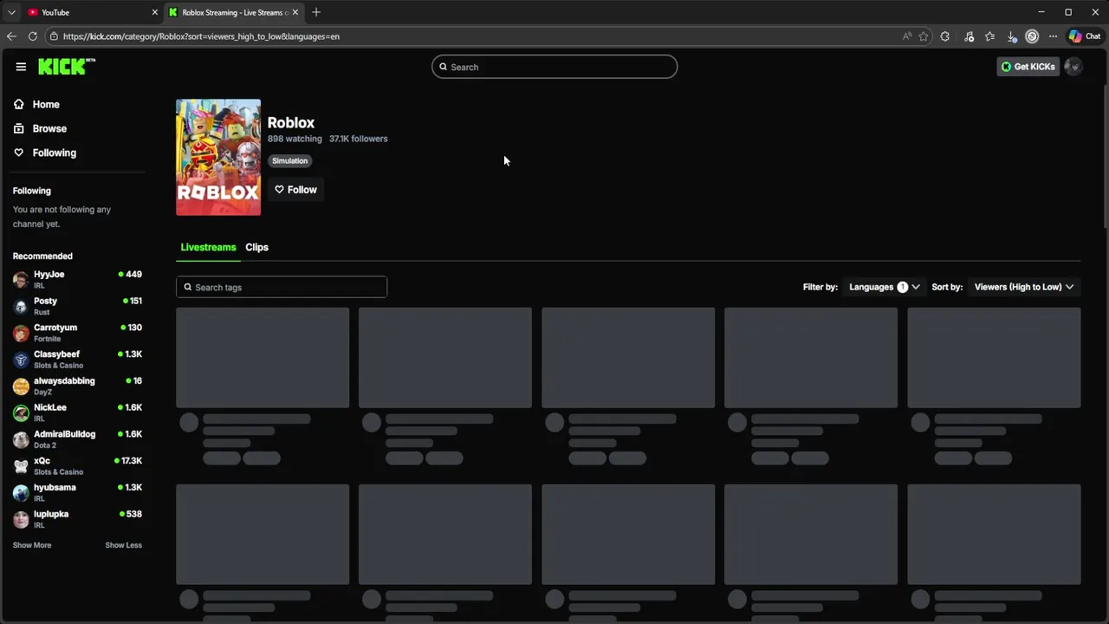Click the Browse icon in sidebar
This screenshot has height=624, width=1109.
pos(19,128)
